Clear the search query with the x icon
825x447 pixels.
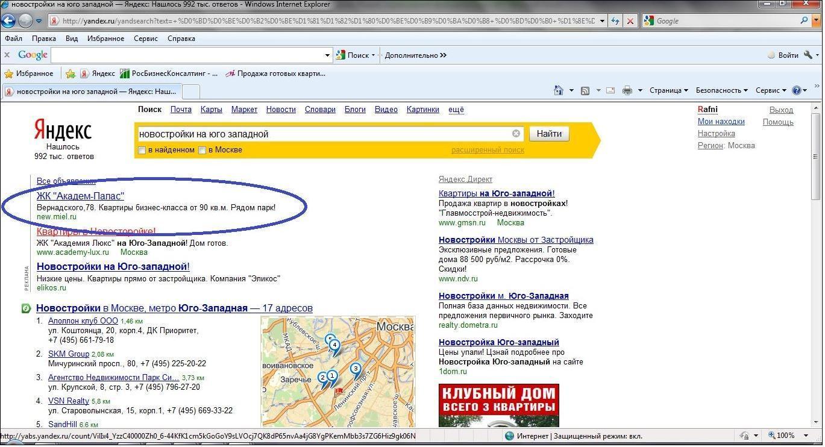coord(516,134)
